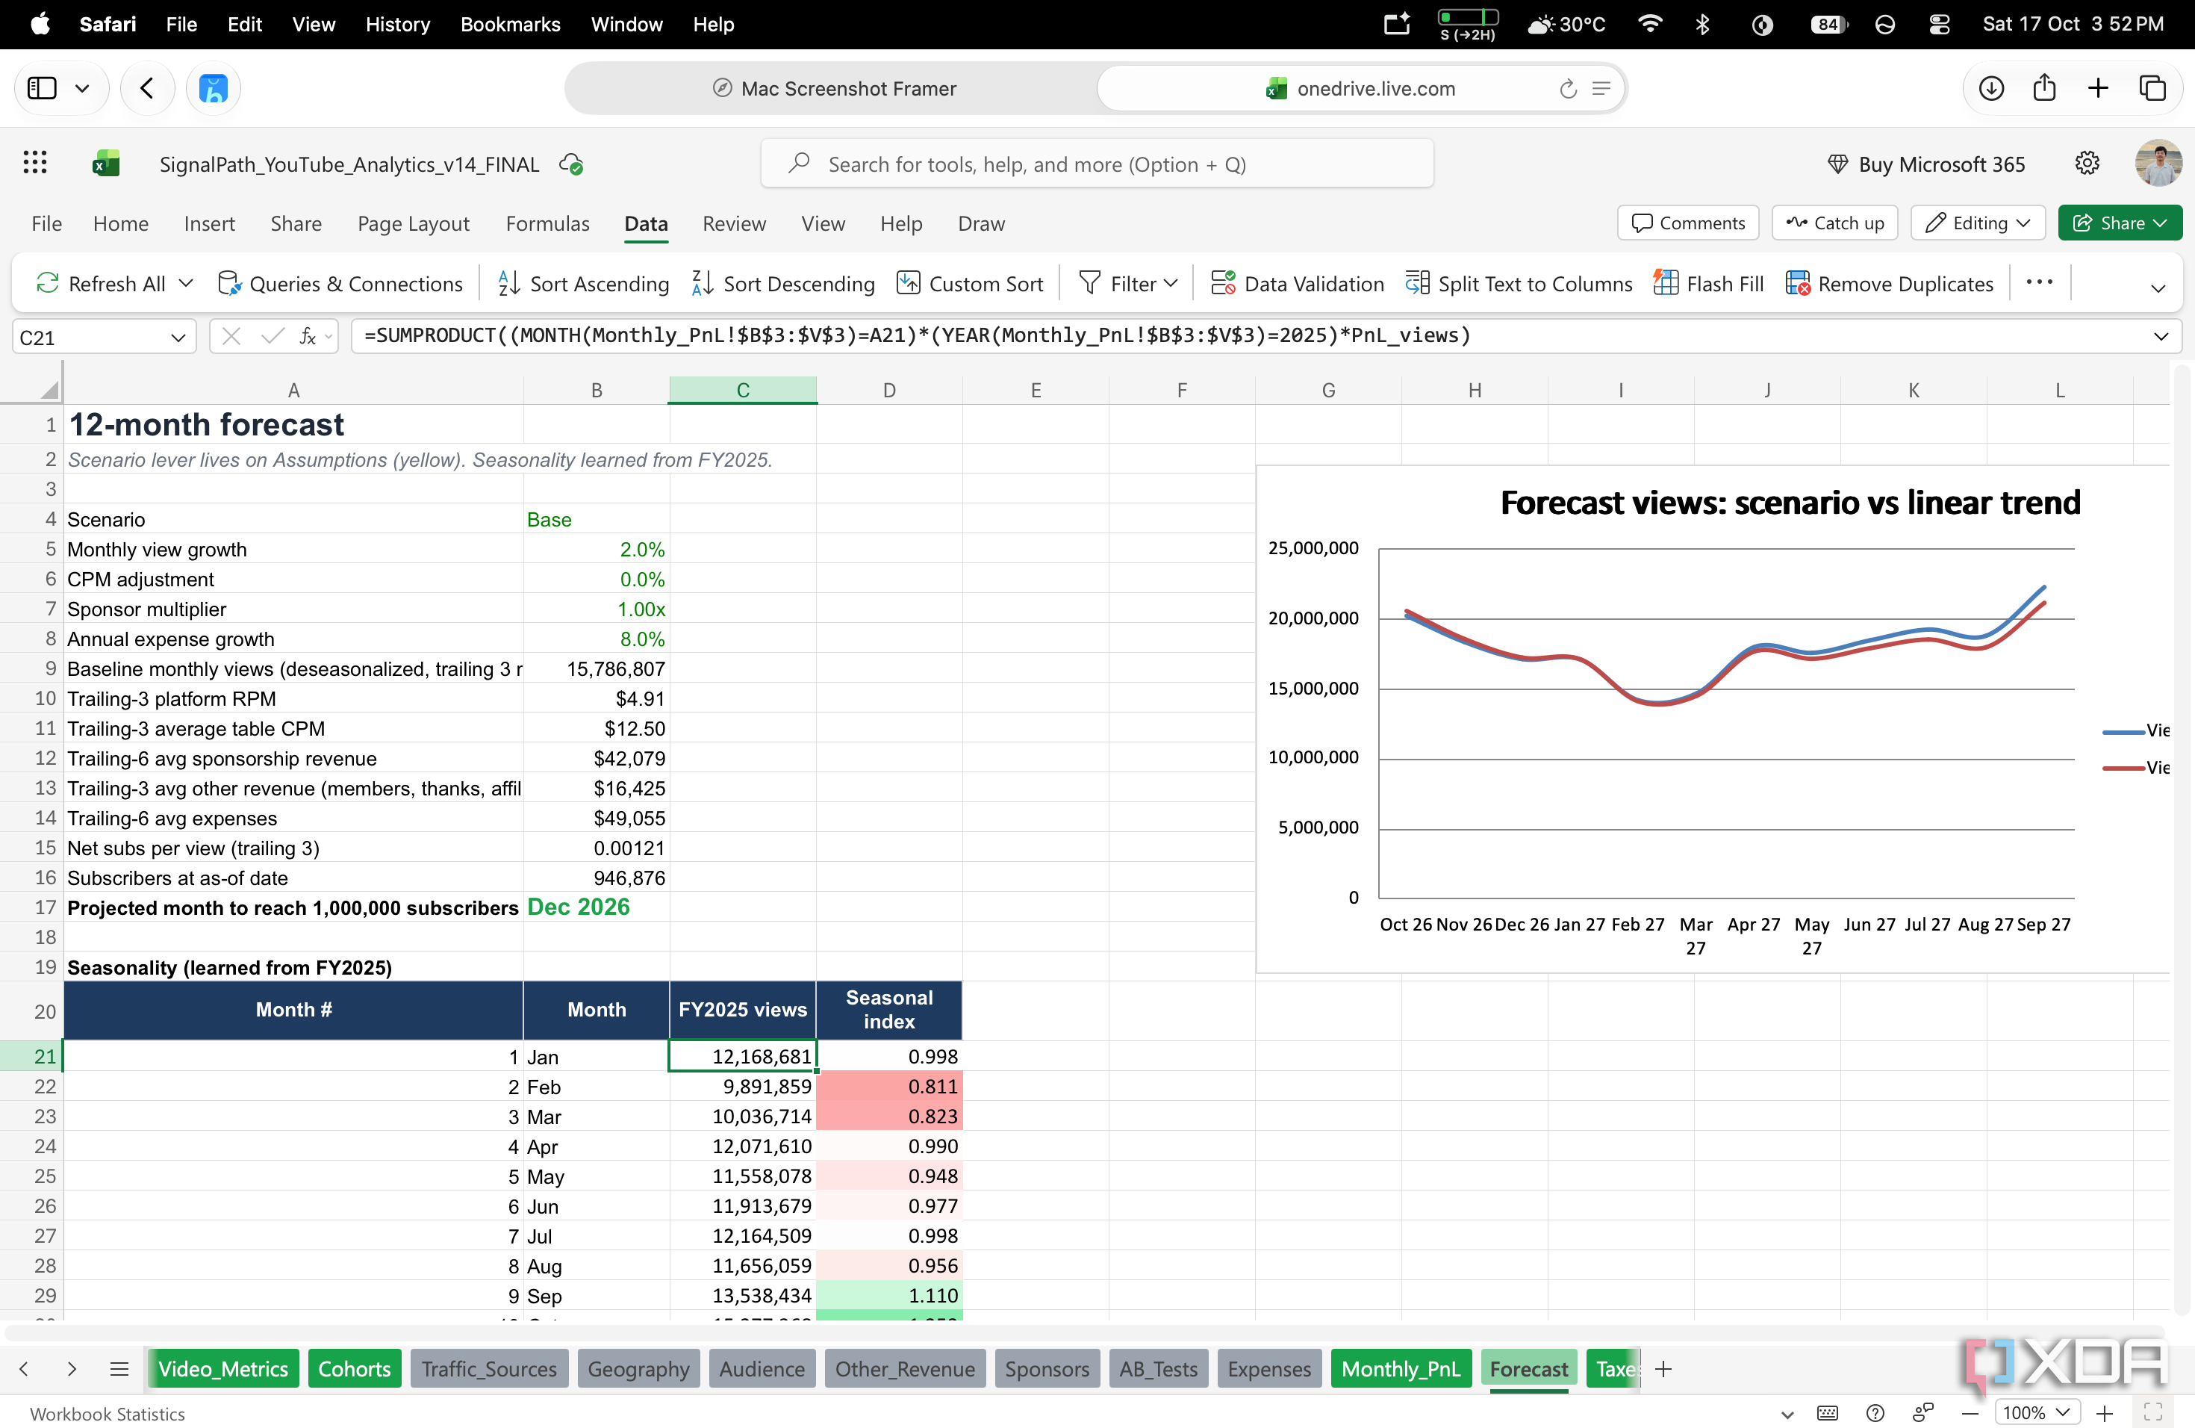2195x1428 pixels.
Task: Open the Bookmarks menu in Safari
Action: (x=510, y=25)
